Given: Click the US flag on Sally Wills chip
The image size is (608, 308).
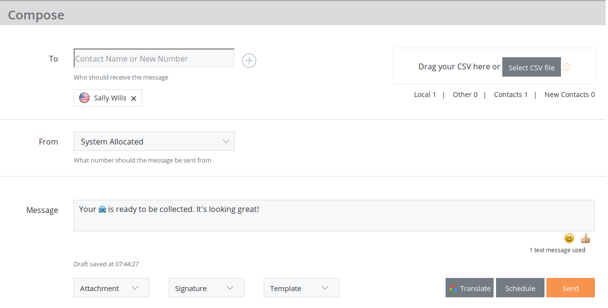Looking at the screenshot, I should click(84, 98).
